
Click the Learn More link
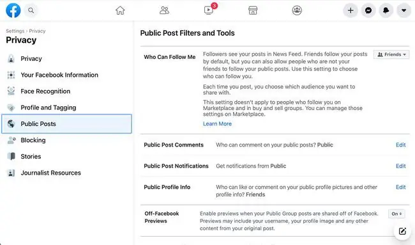(217, 123)
